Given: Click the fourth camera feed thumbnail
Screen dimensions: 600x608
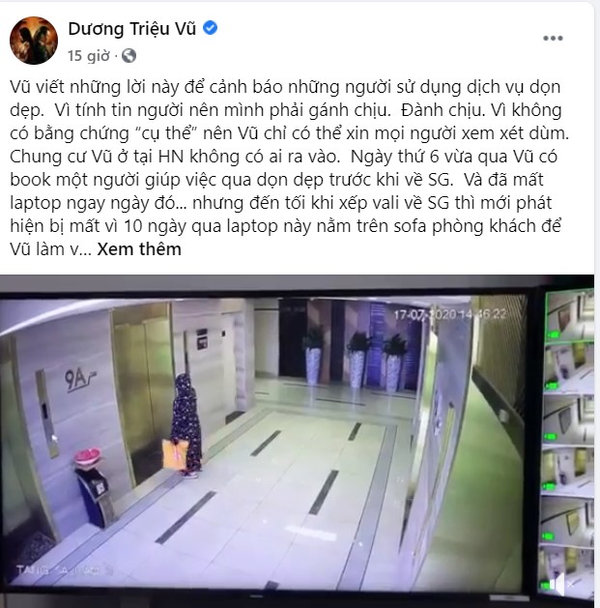Looking at the screenshot, I should pos(569,471).
